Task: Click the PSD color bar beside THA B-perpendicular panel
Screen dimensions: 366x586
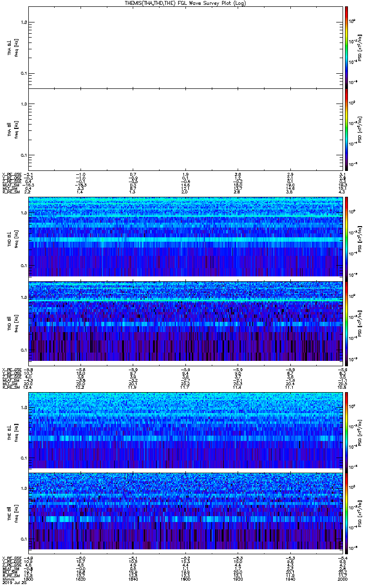Action: point(346,47)
